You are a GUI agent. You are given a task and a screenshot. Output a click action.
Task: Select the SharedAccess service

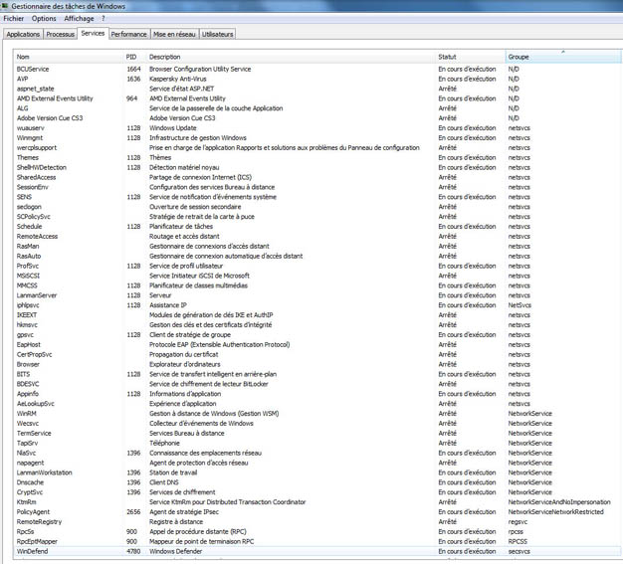(x=317, y=177)
